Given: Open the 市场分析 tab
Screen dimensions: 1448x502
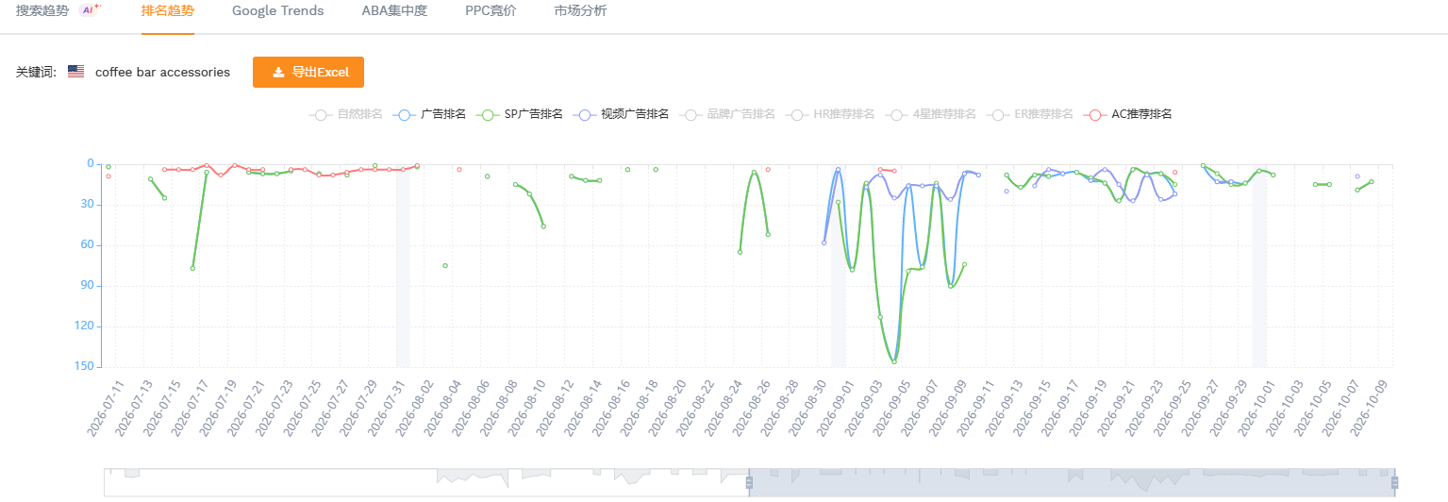Looking at the screenshot, I should (581, 11).
